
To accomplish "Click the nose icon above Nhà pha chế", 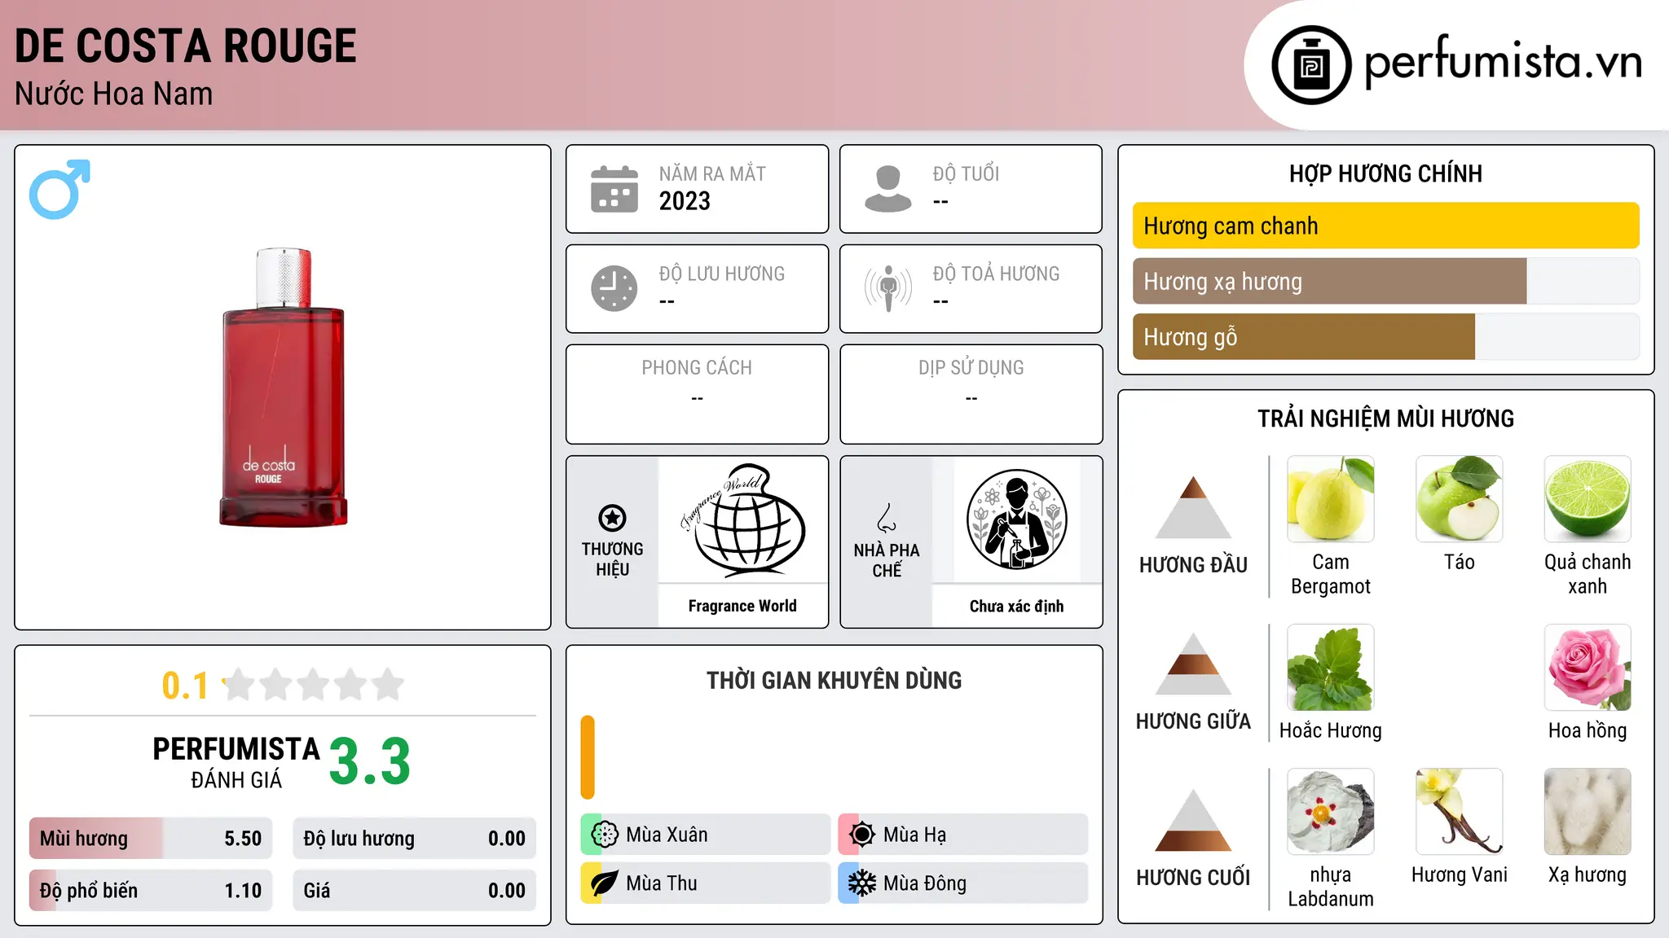I will (x=887, y=518).
